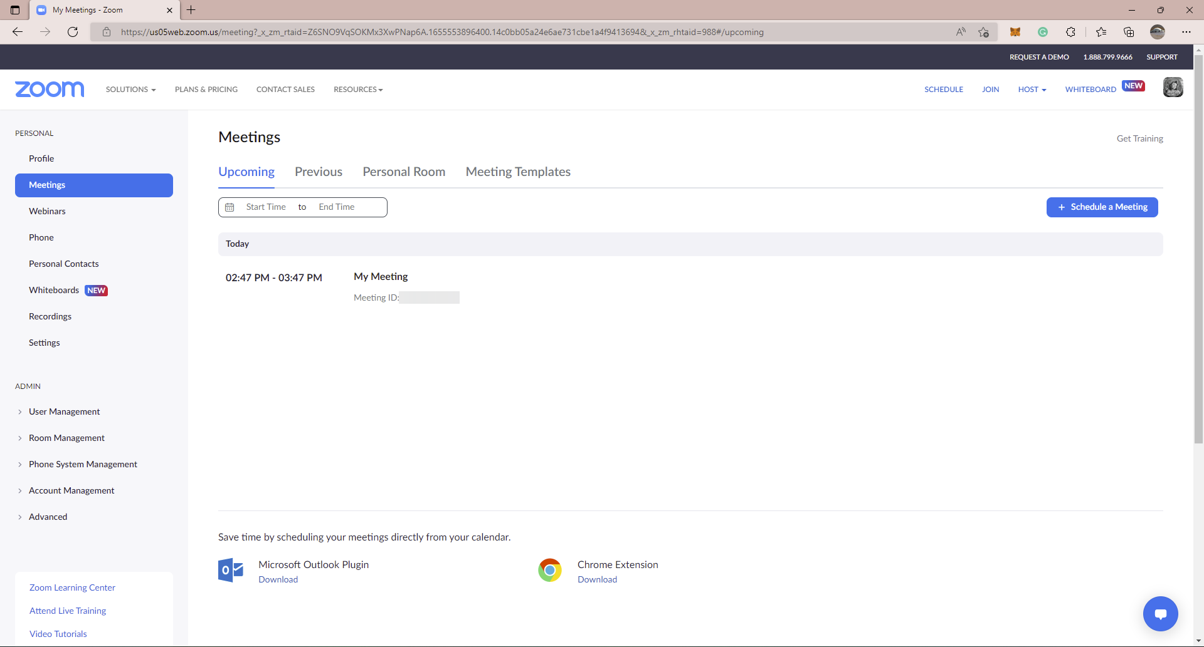Expand the Solutions dropdown
Image resolution: width=1204 pixels, height=647 pixels.
click(130, 90)
